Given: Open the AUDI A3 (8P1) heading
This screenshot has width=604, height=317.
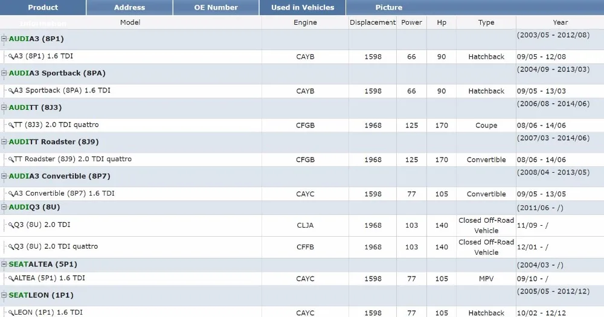Looking at the screenshot, I should click(36, 39).
